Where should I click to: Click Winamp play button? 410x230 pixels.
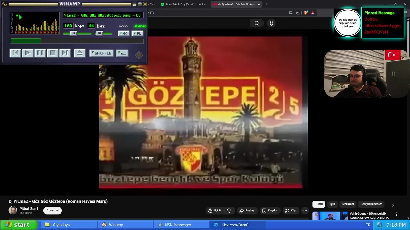click(28, 53)
